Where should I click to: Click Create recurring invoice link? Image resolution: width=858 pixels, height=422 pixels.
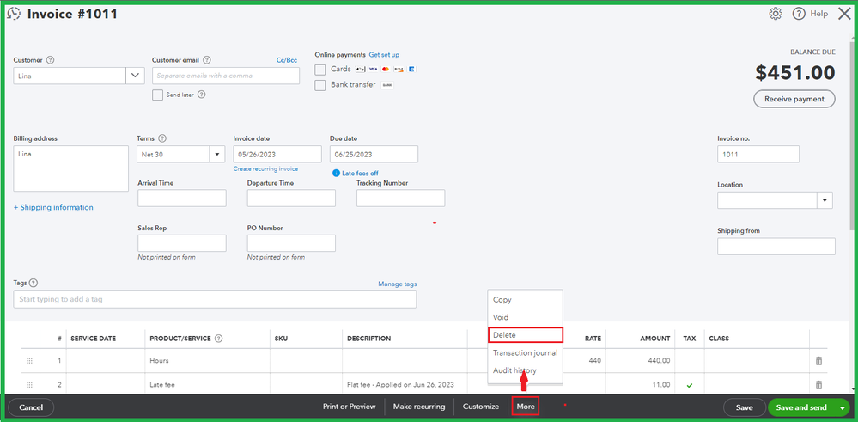(265, 168)
